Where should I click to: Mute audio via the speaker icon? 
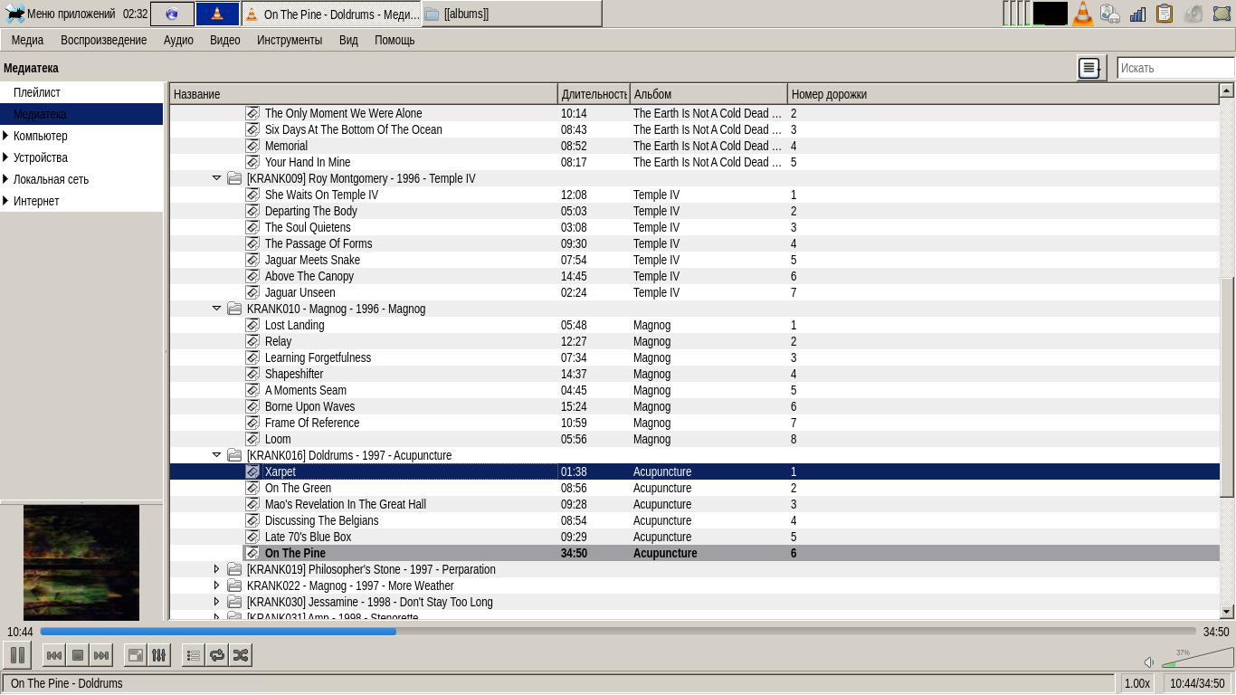[x=1149, y=662]
